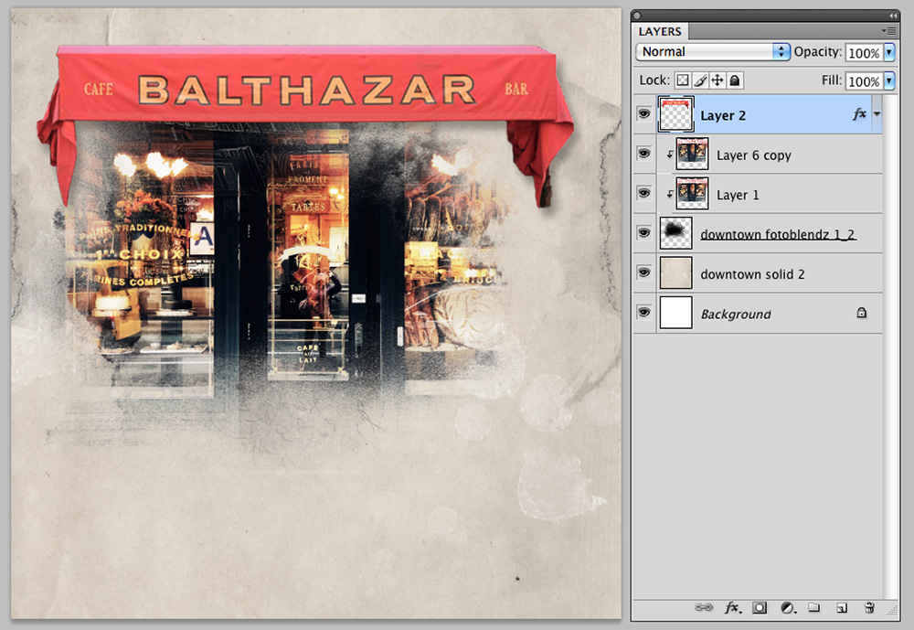Create new fill or adjustment layer
This screenshot has height=630, width=914.
(788, 608)
